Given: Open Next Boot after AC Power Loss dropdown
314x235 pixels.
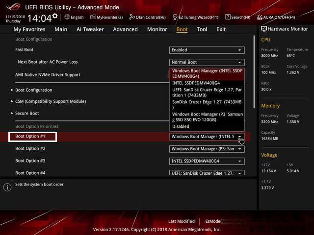Looking at the screenshot, I should tap(207, 62).
